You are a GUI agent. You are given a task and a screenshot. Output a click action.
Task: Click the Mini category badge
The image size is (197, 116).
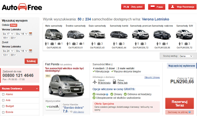(48, 76)
